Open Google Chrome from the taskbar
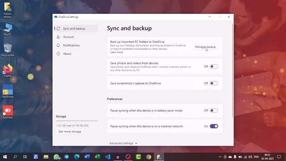Image resolution: width=286 pixels, height=161 pixels. pos(149,157)
